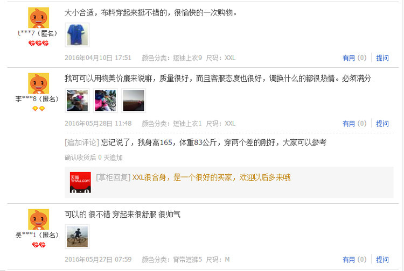Open the second photo in 李***8's review
404x271 pixels.
[x=105, y=101]
